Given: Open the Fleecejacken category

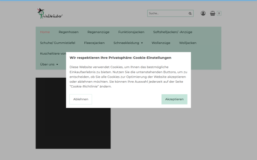Looking at the screenshot, I should click(94, 43).
